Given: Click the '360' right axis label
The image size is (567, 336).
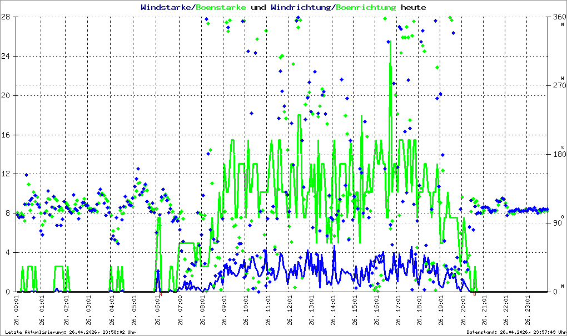Looking at the screenshot, I should (x=559, y=17).
